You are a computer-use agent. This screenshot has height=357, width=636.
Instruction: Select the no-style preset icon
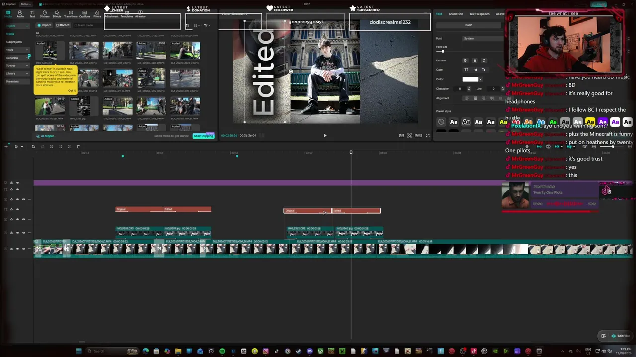pos(441,122)
